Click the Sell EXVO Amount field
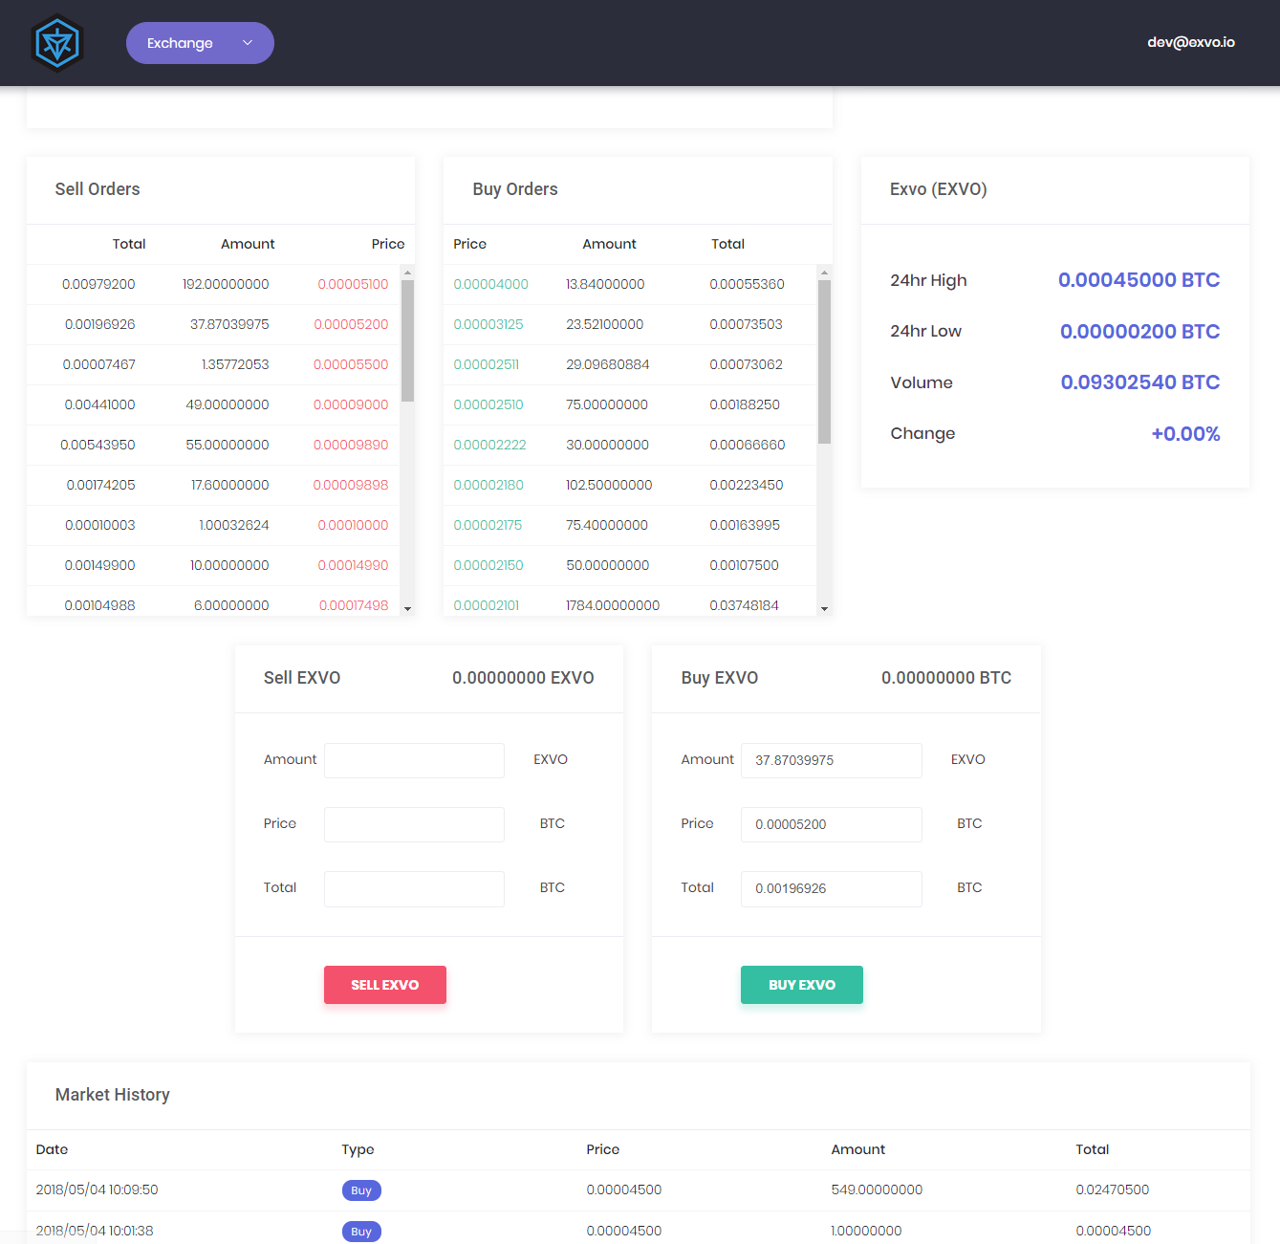 pos(414,760)
